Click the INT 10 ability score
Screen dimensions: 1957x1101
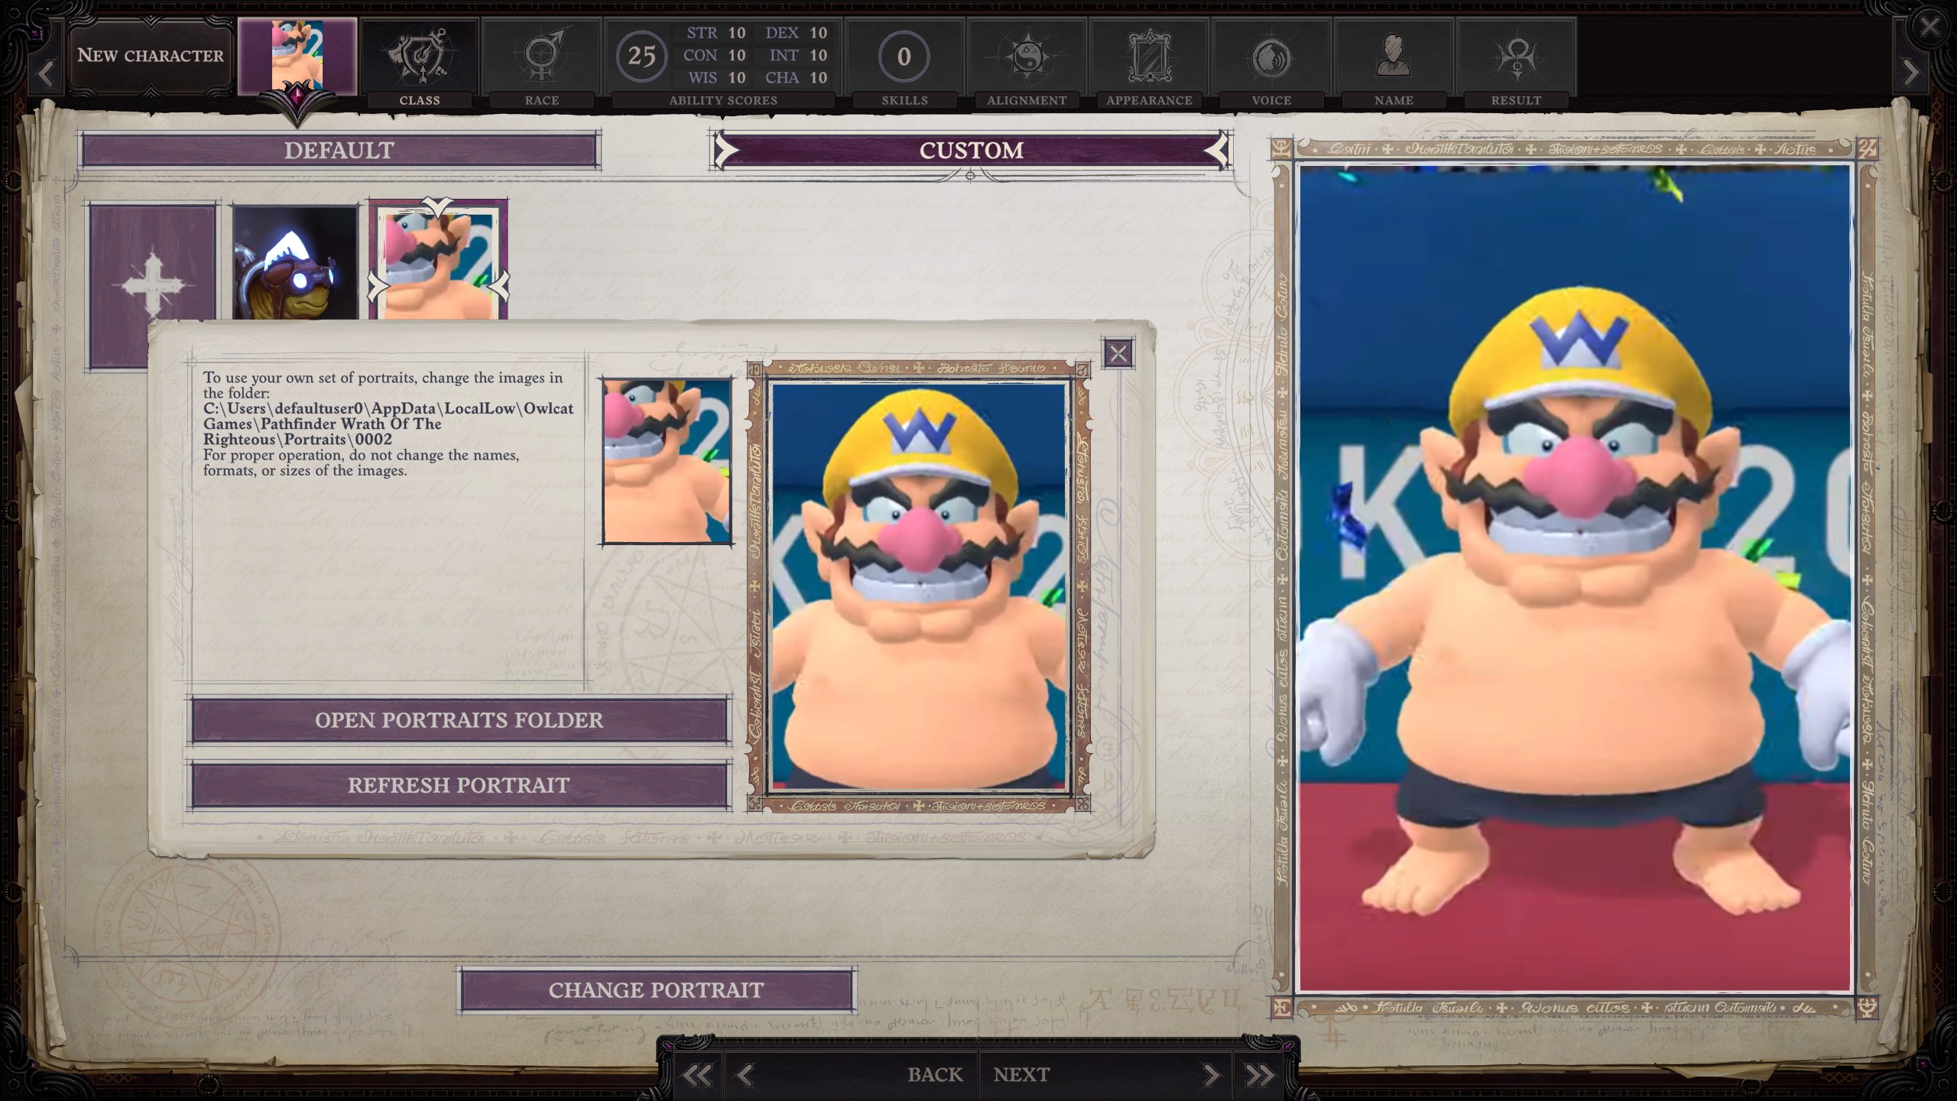[798, 55]
